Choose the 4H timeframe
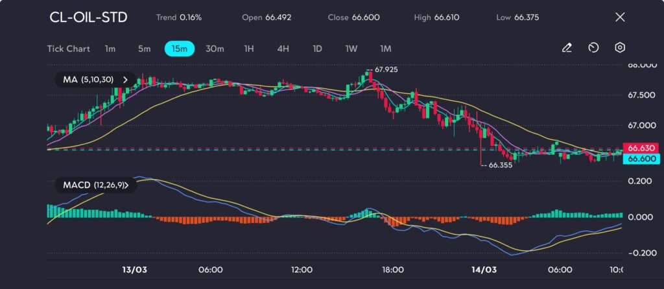Screen dimensions: 664x289 [283, 49]
